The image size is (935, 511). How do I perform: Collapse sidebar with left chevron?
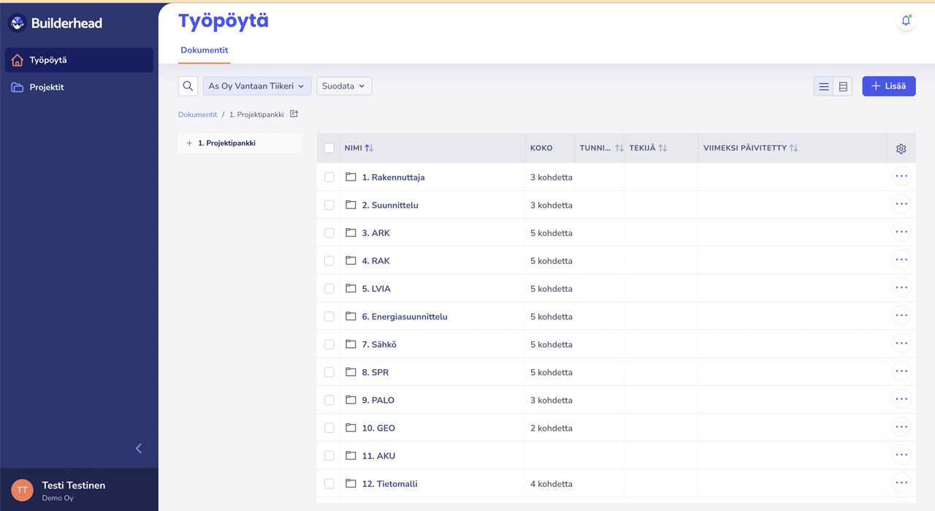pyautogui.click(x=139, y=448)
